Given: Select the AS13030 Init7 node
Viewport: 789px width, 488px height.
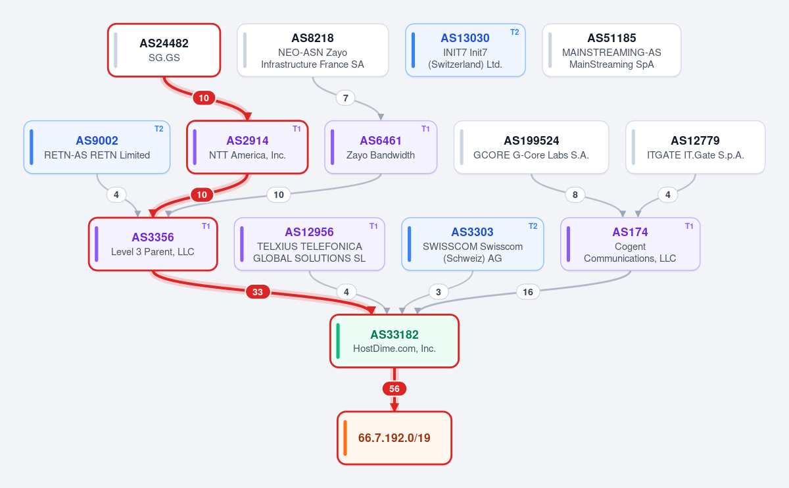Looking at the screenshot, I should coord(465,50).
